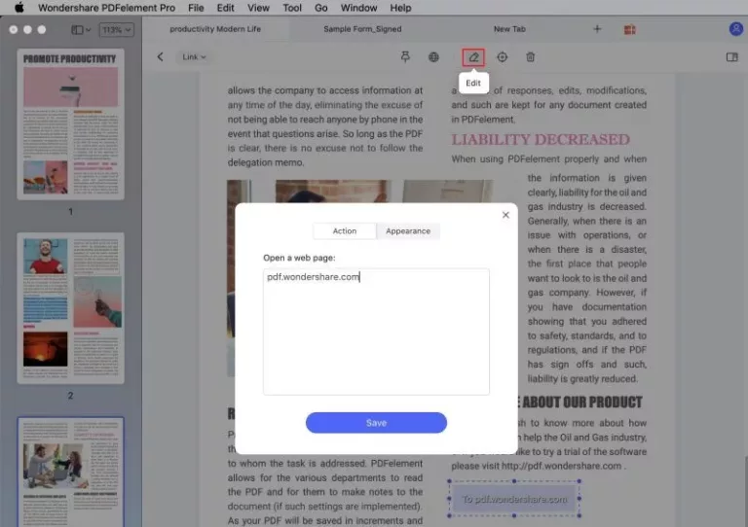The height and width of the screenshot is (527, 748).
Task: Select the Action tab in dialog
Action: (x=345, y=231)
